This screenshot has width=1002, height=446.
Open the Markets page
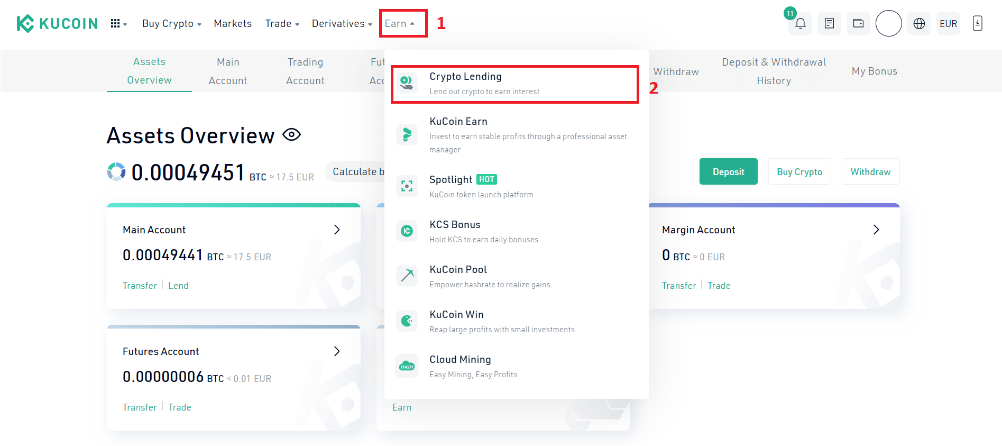click(233, 23)
